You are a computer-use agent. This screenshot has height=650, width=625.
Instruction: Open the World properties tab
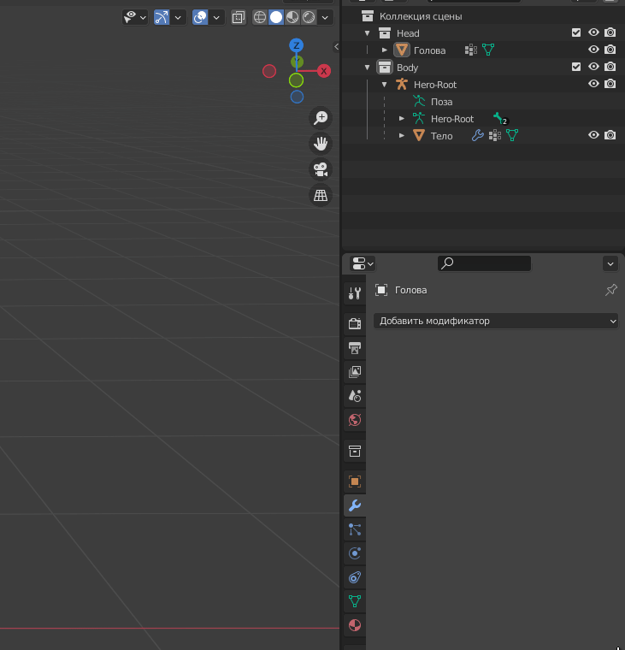(355, 420)
